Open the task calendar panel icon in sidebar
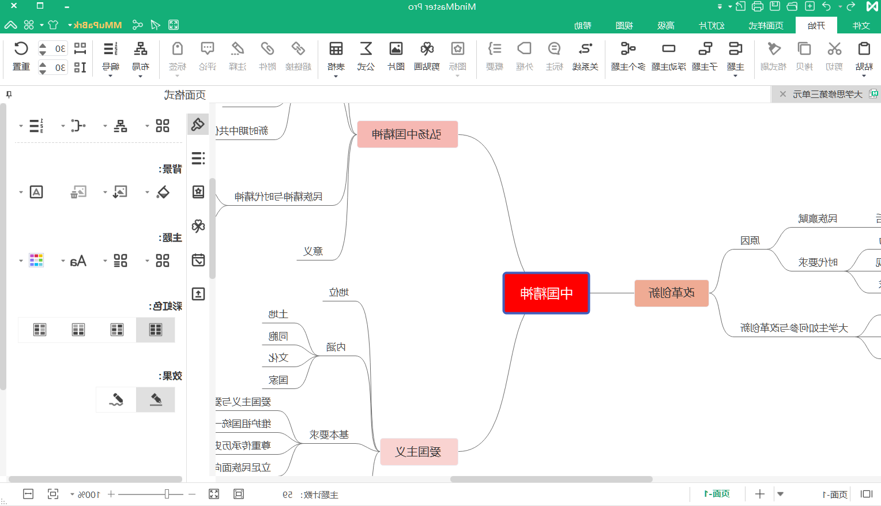 (198, 260)
